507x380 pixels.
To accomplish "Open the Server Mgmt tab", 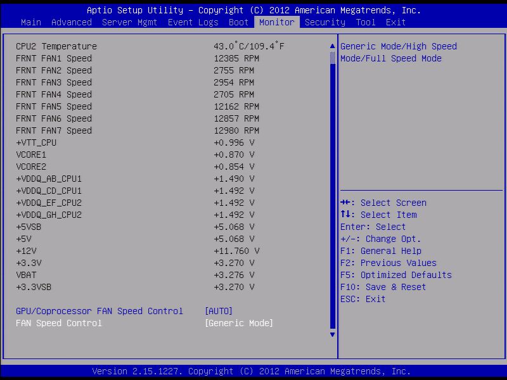I will [129, 22].
